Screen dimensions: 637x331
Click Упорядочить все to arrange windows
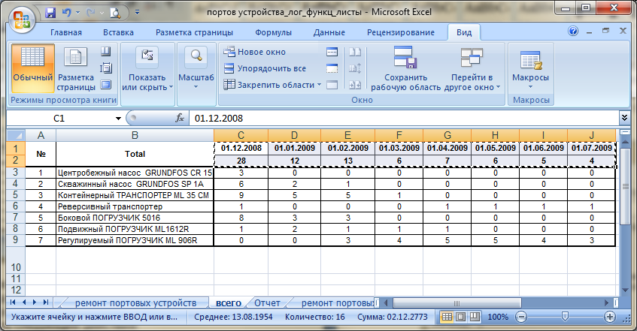pyautogui.click(x=265, y=68)
